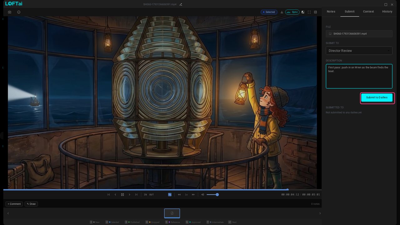Click the Submit to Dailies button
Screen dimensions: 400x225
point(377,97)
